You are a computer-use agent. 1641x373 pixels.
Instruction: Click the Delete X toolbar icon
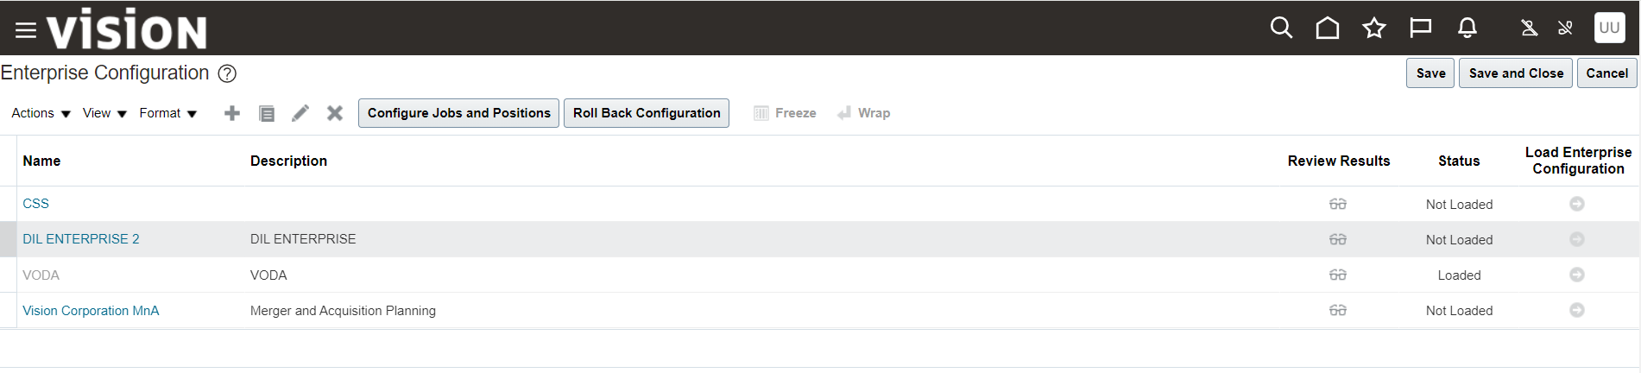(x=335, y=113)
